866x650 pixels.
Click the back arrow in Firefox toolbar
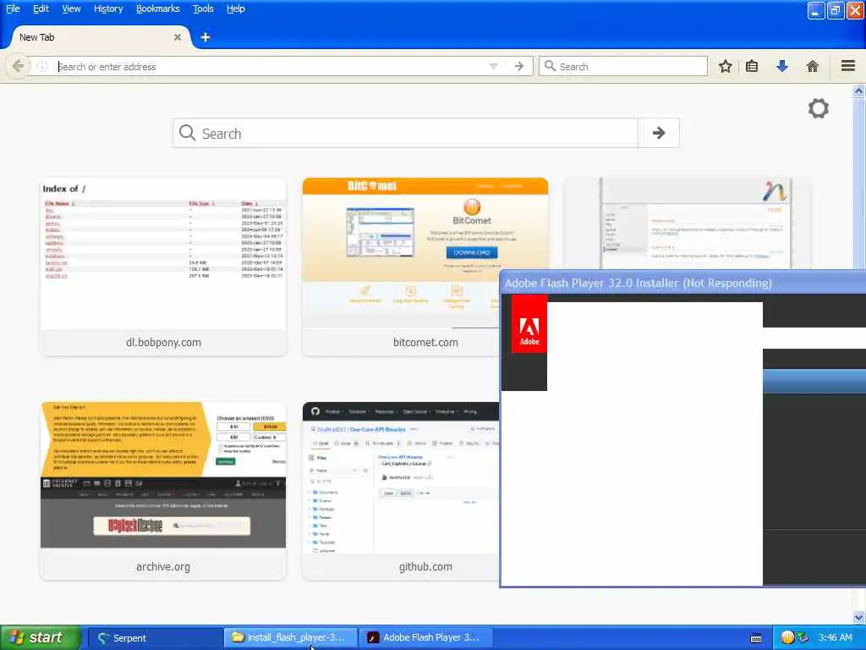point(18,66)
